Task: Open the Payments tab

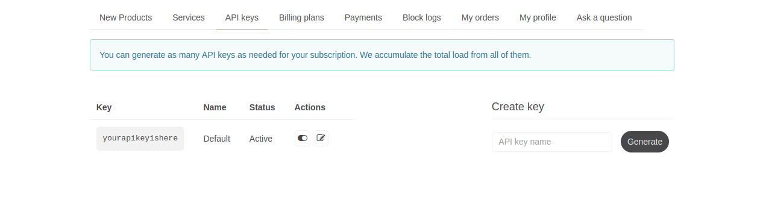Action: (363, 17)
